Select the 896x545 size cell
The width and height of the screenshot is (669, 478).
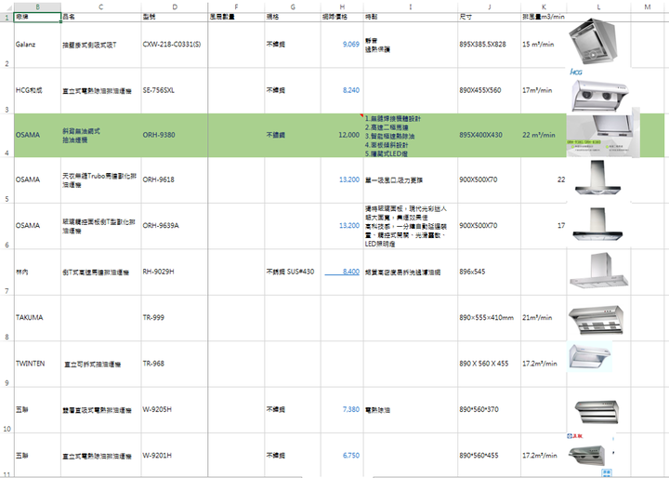[490, 272]
